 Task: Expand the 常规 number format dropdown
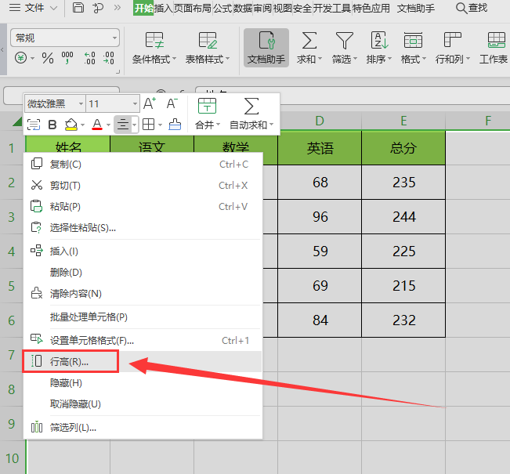pos(114,38)
